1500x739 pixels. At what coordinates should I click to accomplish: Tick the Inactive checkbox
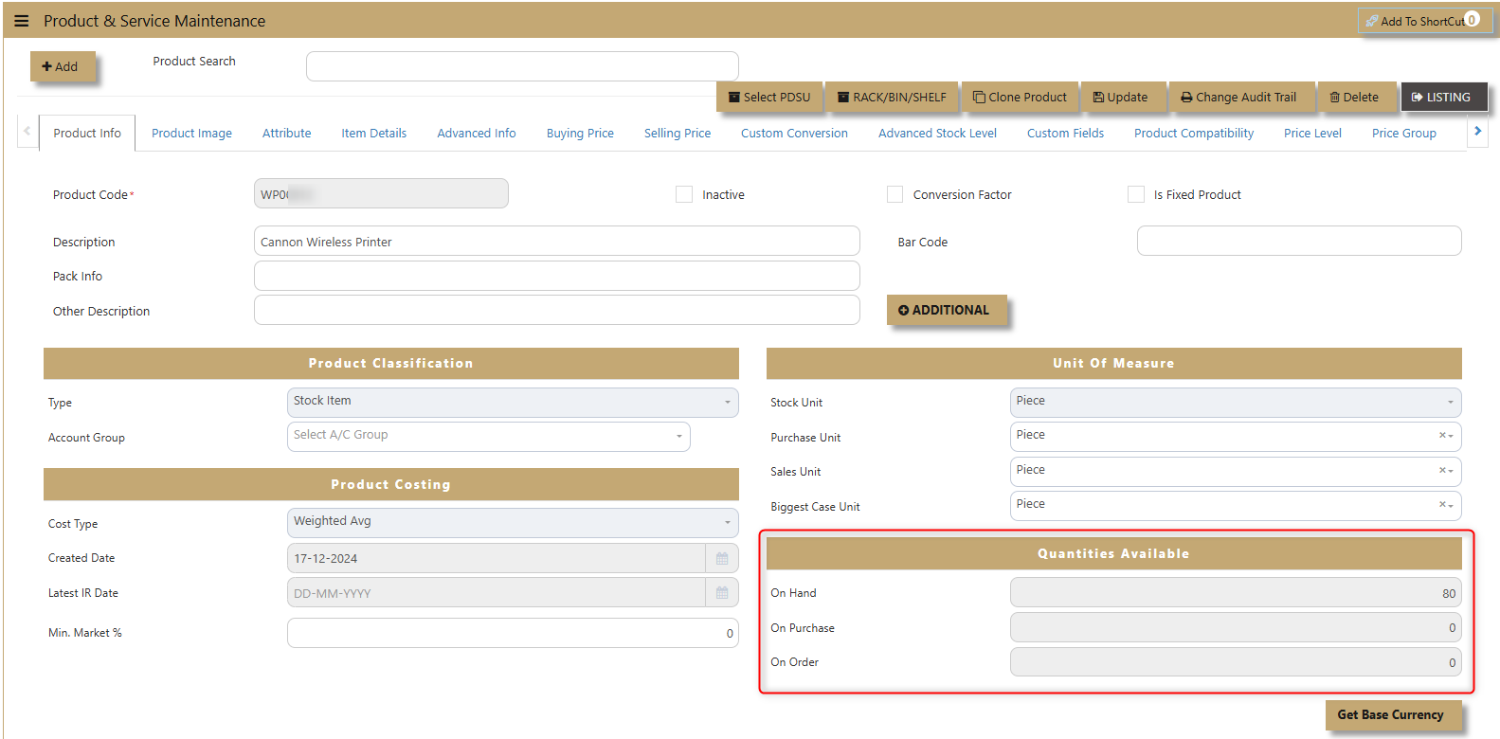684,194
